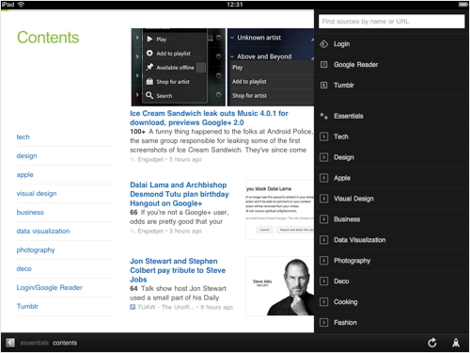This screenshot has width=470, height=353.
Task: Expand the Design arrow icon
Action: 324,157
